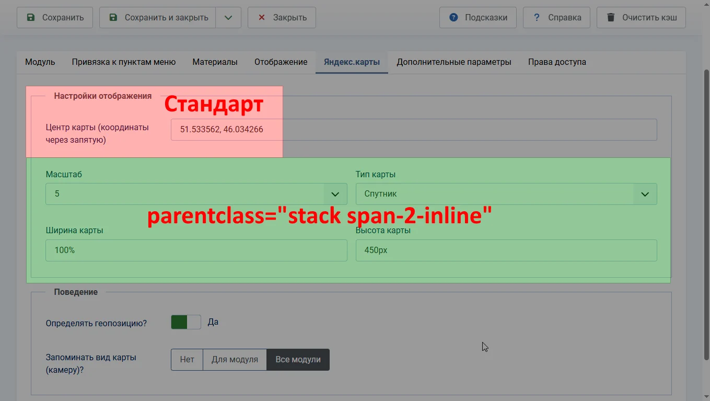The height and width of the screenshot is (401, 710).
Task: Toggle the Определять геопозицию switch
Action: tap(185, 322)
